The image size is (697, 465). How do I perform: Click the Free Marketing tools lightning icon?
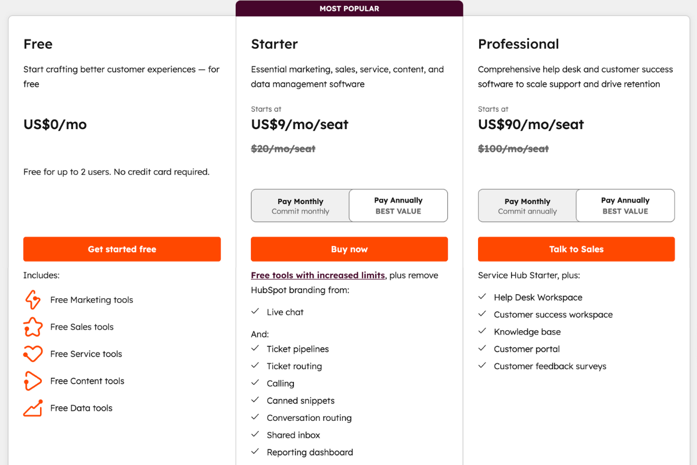pyautogui.click(x=33, y=299)
